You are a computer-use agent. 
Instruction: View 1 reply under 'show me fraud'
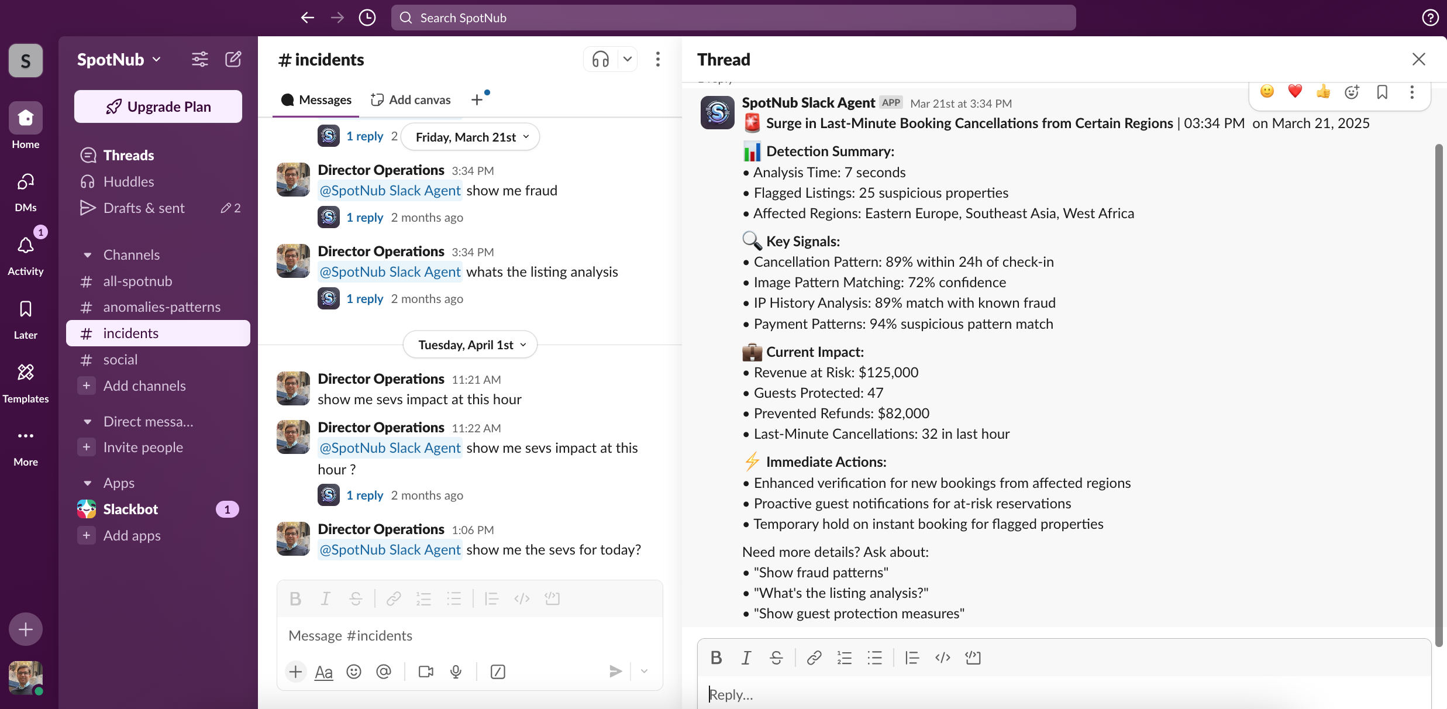pyautogui.click(x=364, y=217)
